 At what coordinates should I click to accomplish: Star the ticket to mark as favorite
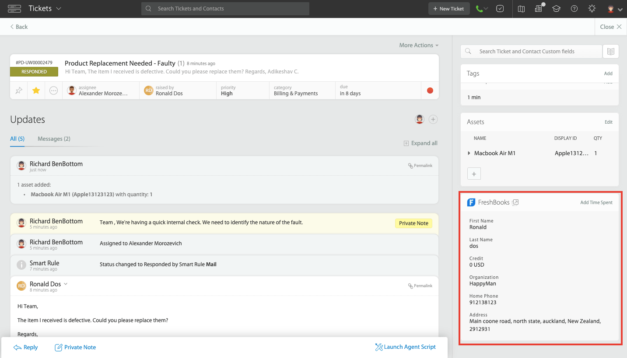tap(36, 90)
